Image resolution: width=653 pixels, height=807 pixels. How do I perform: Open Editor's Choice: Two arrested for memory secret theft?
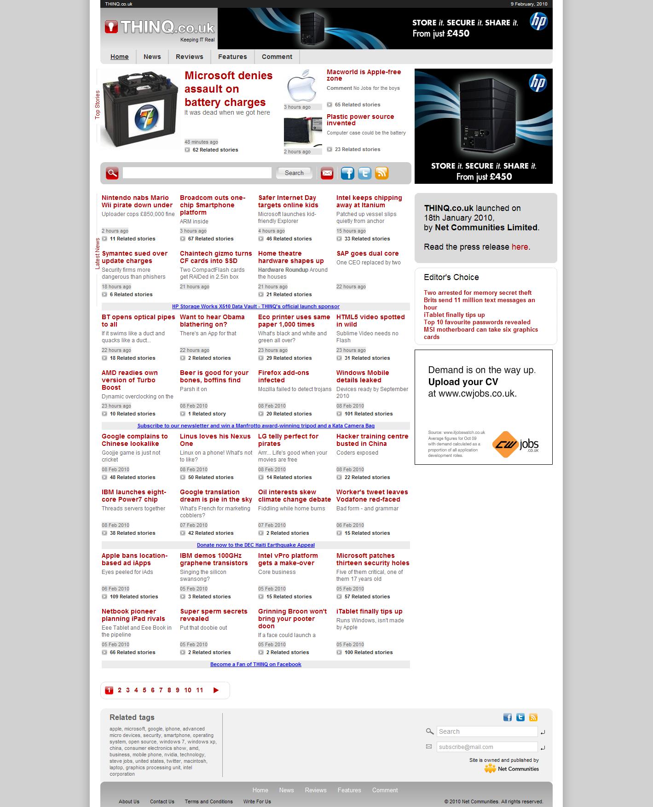(478, 292)
